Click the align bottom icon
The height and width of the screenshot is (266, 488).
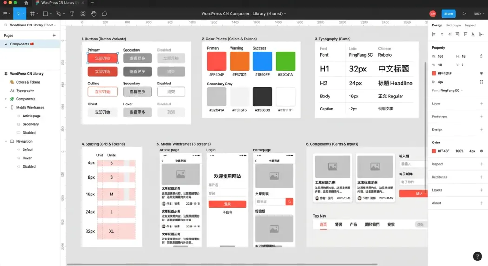tap(473, 34)
